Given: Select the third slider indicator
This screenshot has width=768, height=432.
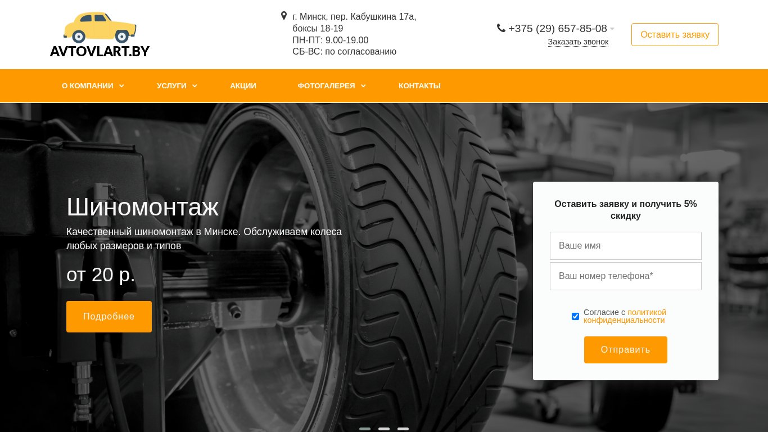Looking at the screenshot, I should [403, 429].
